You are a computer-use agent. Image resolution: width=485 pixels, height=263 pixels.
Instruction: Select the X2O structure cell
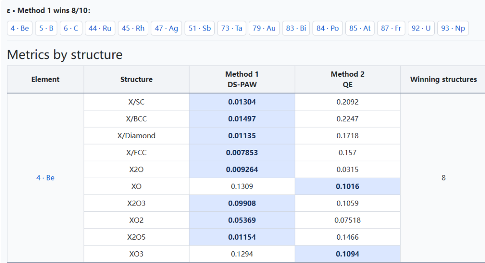tap(137, 169)
